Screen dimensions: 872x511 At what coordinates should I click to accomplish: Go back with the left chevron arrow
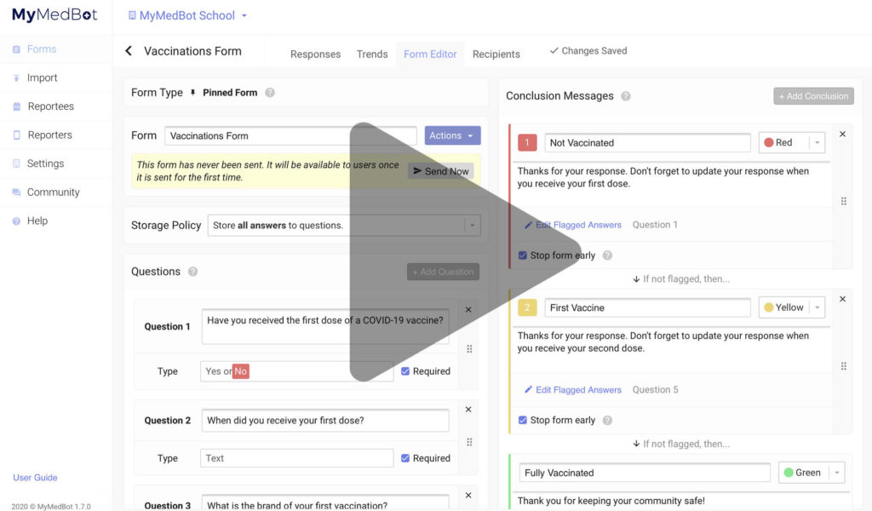[x=129, y=51]
